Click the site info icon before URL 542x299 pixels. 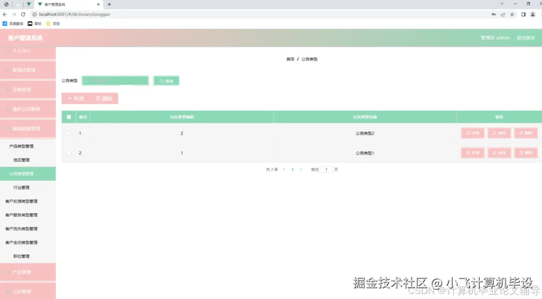pos(34,14)
